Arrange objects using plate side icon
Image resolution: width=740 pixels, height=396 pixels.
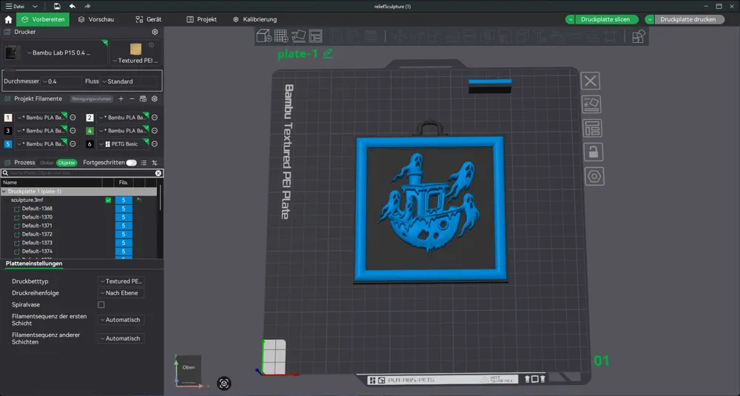click(x=592, y=129)
